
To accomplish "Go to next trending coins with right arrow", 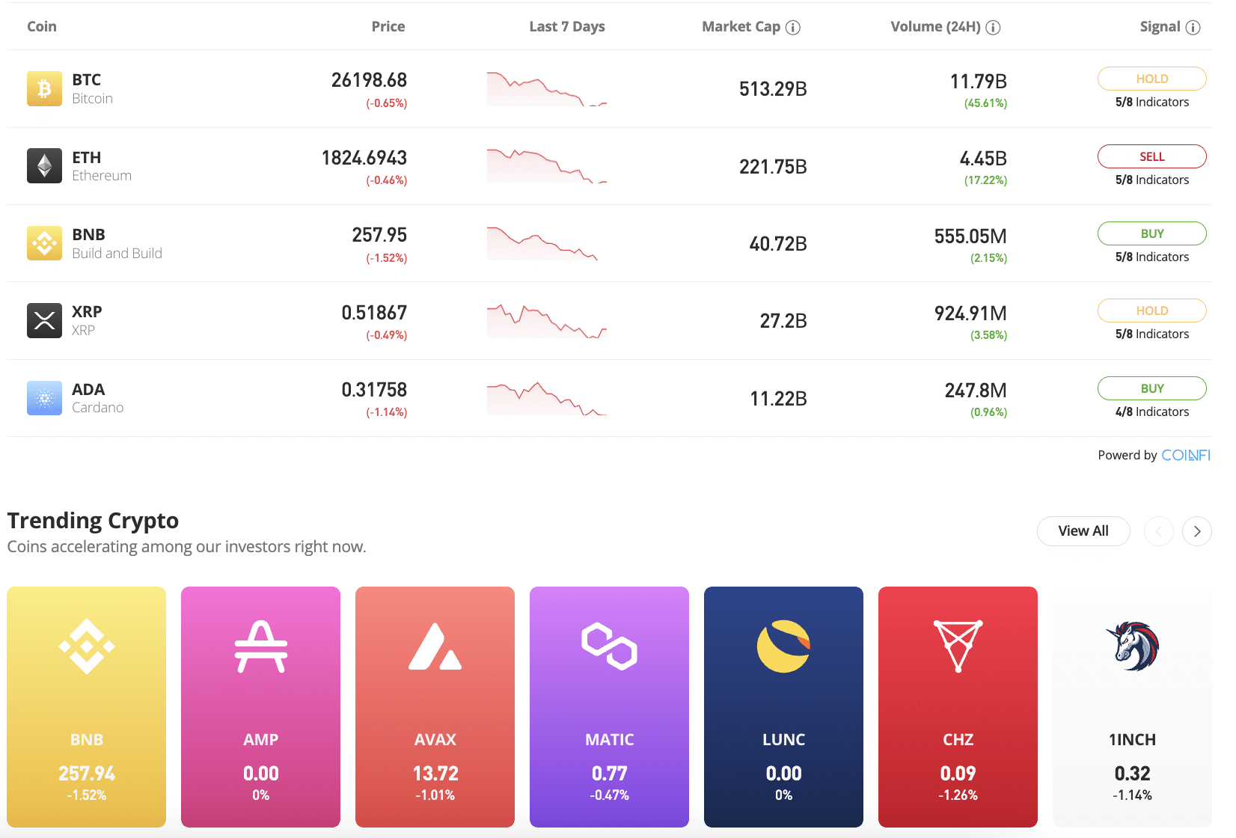I will (1197, 531).
